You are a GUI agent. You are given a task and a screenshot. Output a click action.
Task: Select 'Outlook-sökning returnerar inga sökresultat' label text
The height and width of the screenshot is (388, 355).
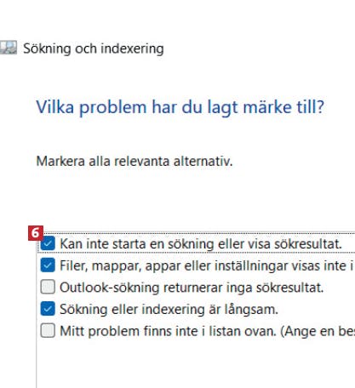(192, 288)
